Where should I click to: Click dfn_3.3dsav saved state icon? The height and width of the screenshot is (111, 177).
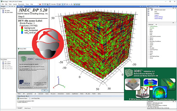3,65
